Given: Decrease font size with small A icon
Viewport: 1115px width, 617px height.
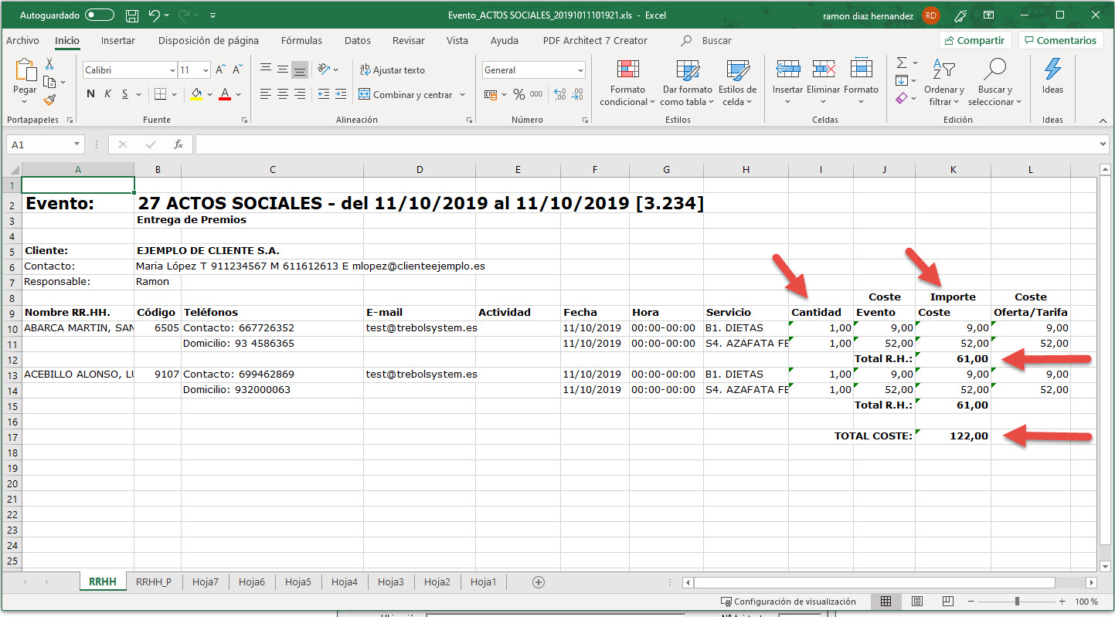Looking at the screenshot, I should tap(238, 70).
